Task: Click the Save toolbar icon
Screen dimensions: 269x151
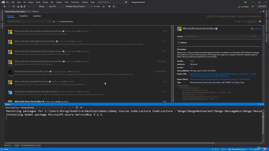Action: tap(21, 7)
